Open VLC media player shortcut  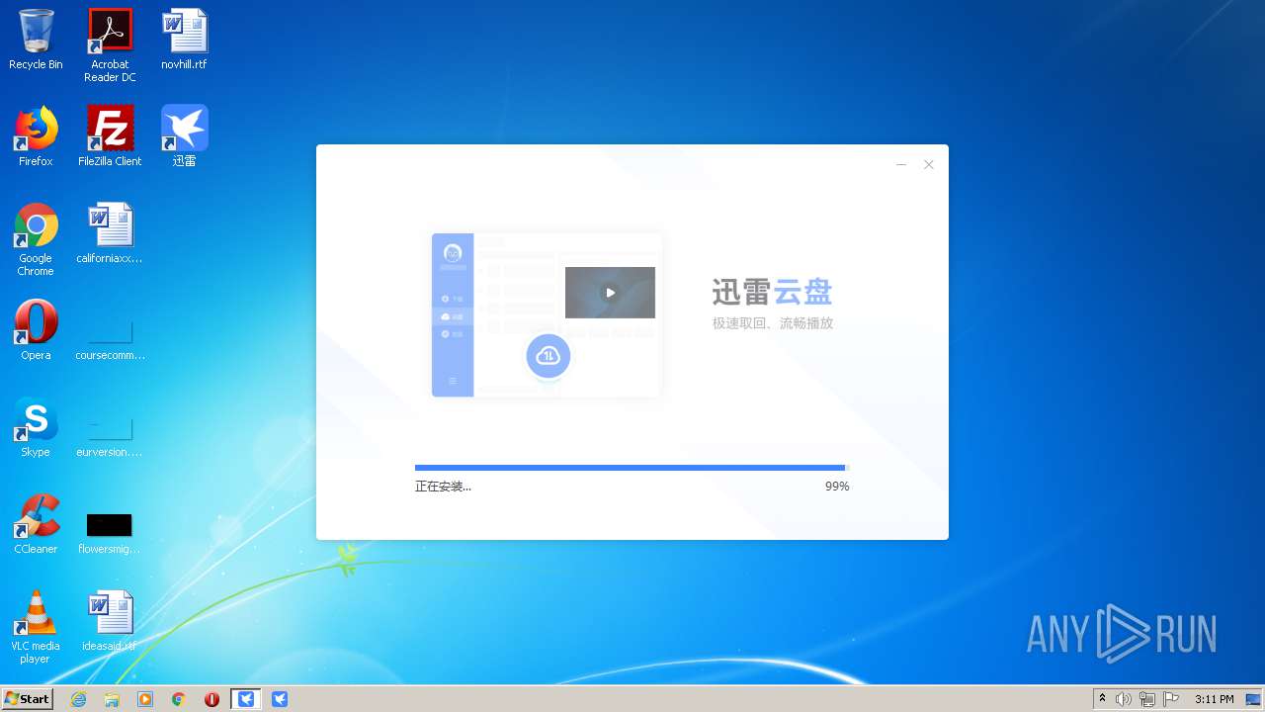click(x=36, y=627)
